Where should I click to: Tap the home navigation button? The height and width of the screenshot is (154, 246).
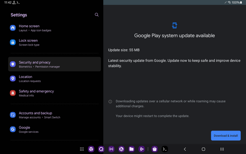pyautogui.click(x=203, y=149)
